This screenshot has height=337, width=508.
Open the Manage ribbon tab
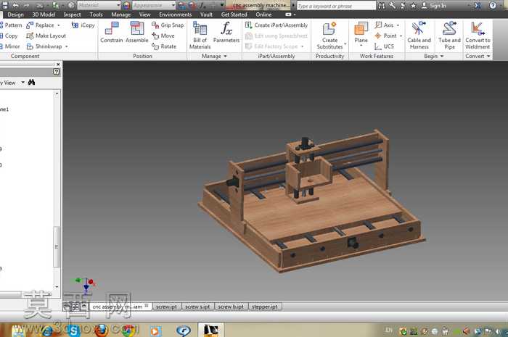tap(121, 14)
